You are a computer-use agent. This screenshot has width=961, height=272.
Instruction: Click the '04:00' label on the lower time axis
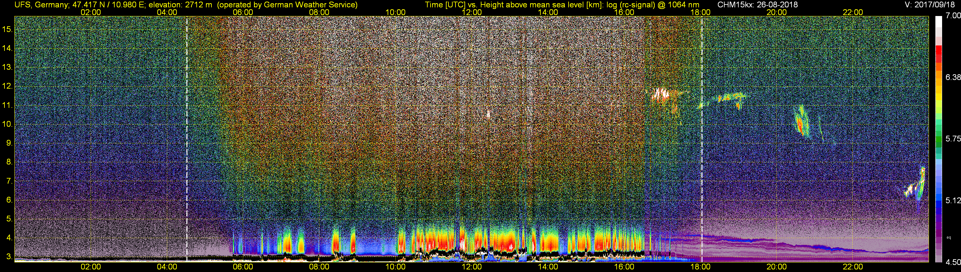point(167,267)
